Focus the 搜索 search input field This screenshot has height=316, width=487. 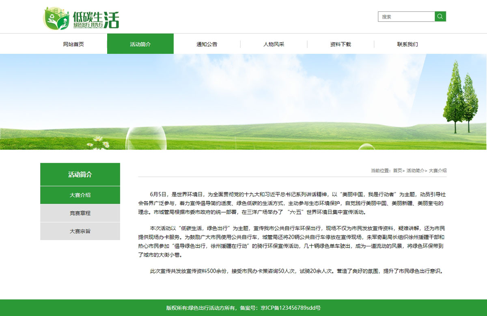tap(406, 17)
